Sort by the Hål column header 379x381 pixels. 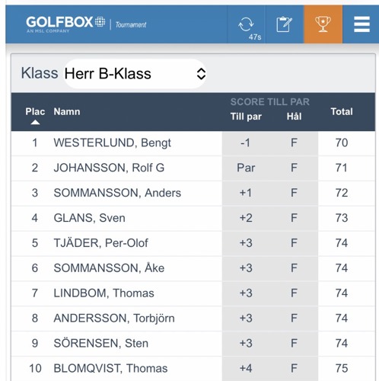(294, 117)
